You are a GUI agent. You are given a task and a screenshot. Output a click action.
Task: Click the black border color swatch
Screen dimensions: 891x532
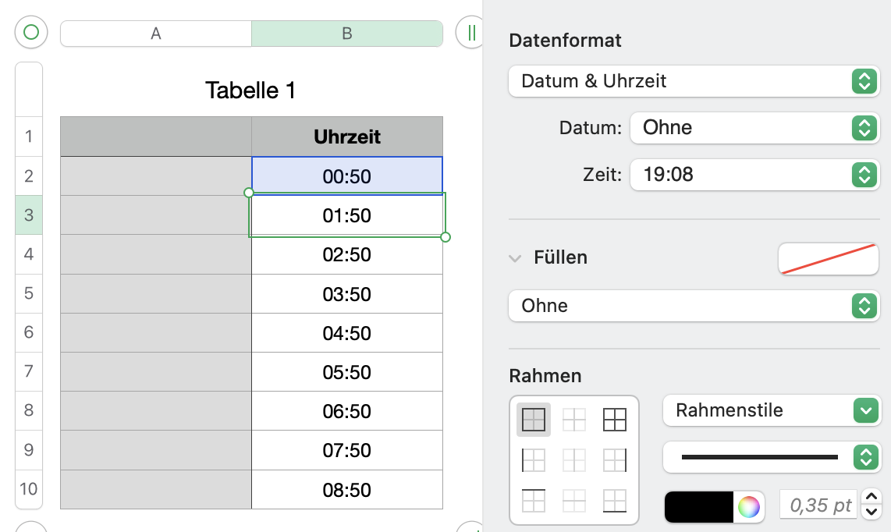point(700,506)
